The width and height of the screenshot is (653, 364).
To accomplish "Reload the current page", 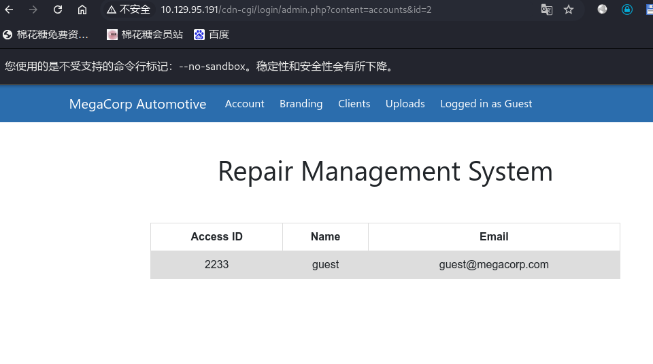I will tap(58, 10).
